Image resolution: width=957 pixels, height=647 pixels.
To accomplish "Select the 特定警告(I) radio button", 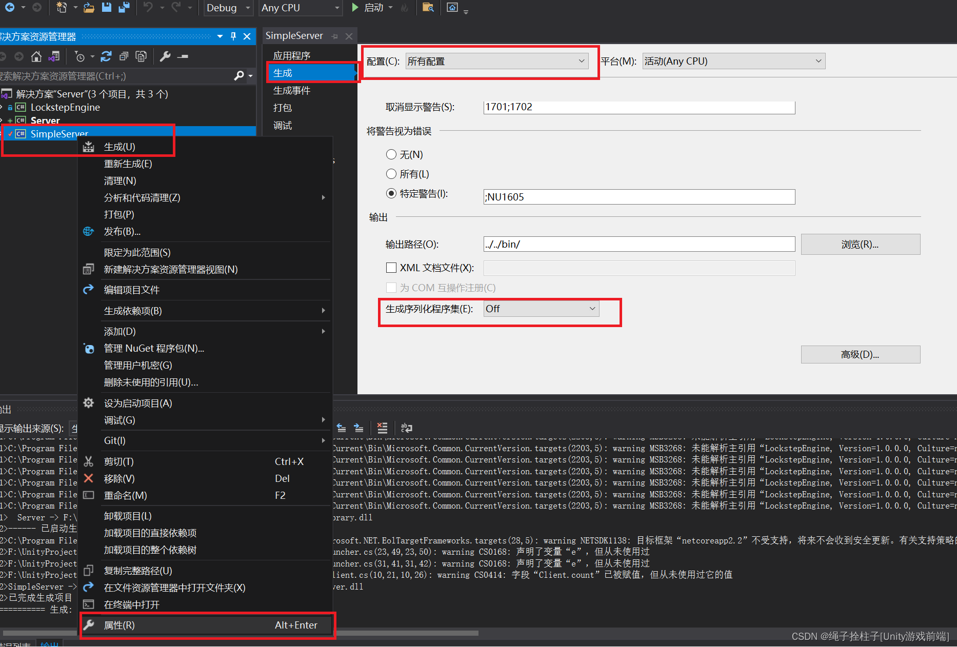I will coord(391,193).
